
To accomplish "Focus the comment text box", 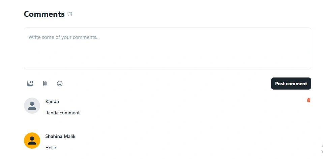I will point(168,48).
